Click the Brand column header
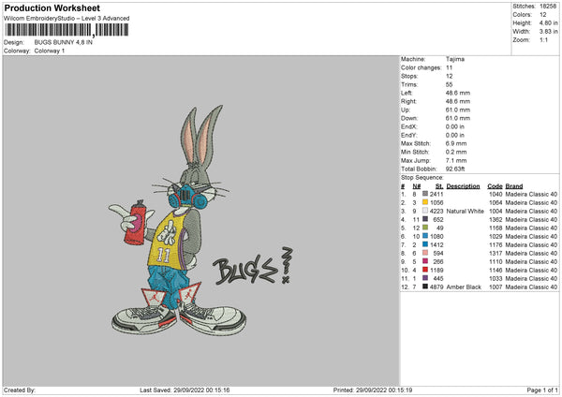The width and height of the screenshot is (562, 397). pyautogui.click(x=513, y=186)
